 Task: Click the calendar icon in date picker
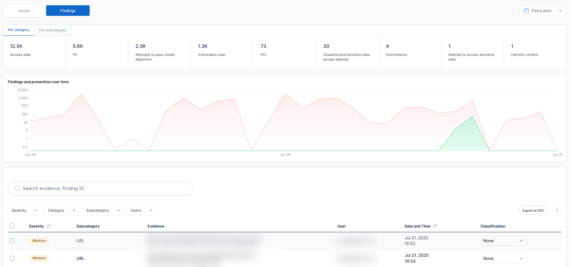pos(526,11)
